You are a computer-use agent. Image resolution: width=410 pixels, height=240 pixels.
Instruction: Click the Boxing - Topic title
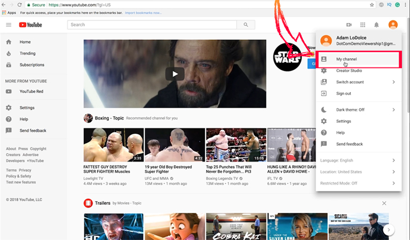tap(109, 118)
